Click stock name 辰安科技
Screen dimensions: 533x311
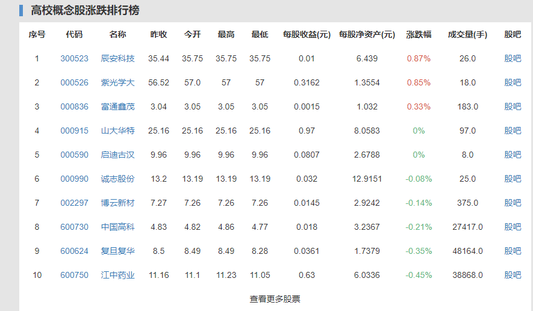click(x=117, y=58)
